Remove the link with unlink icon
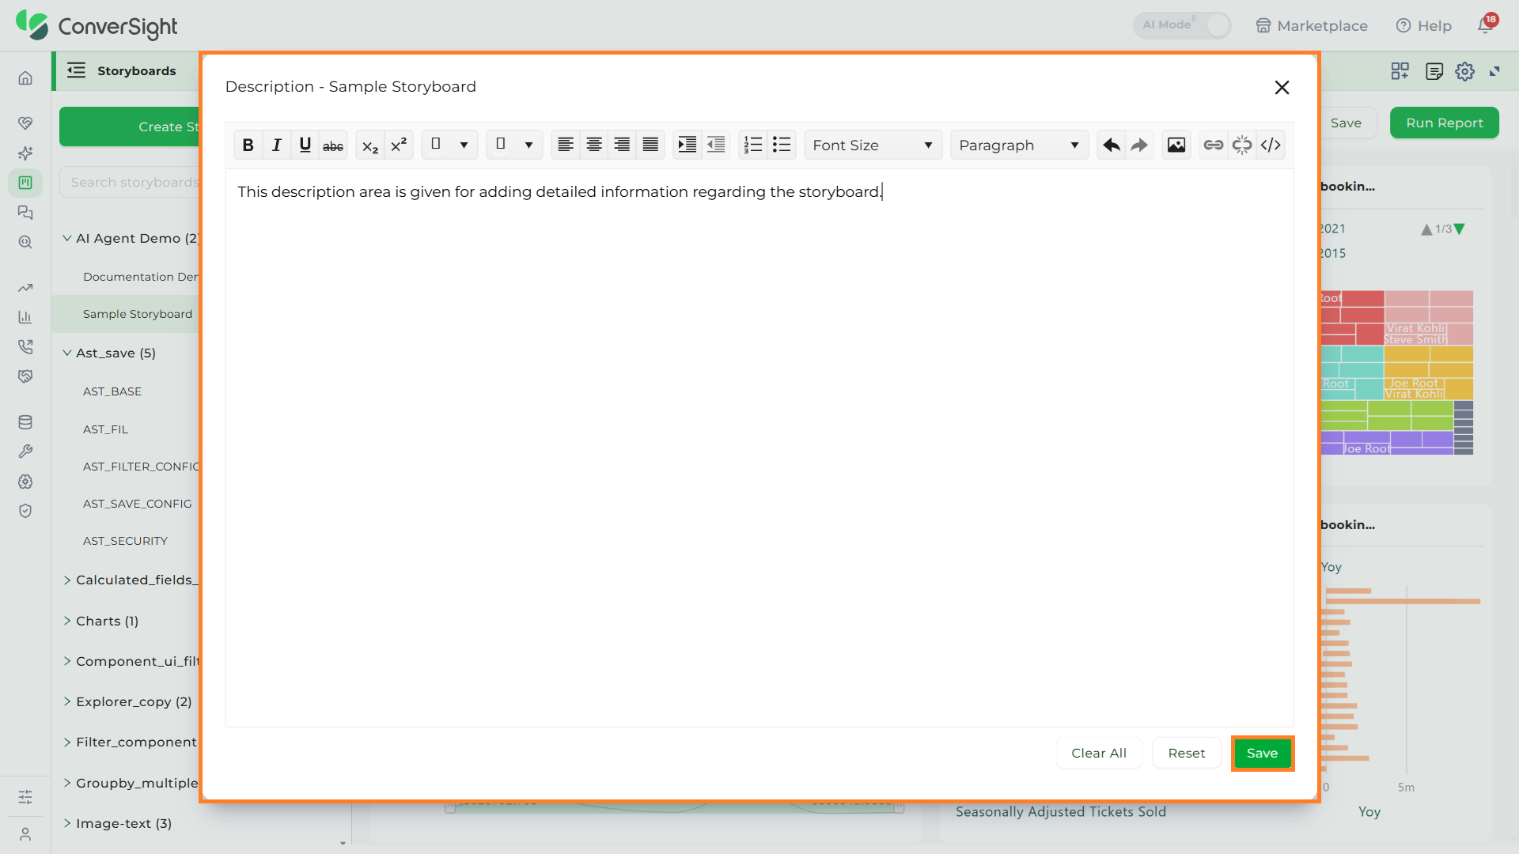The image size is (1519, 854). tap(1241, 145)
